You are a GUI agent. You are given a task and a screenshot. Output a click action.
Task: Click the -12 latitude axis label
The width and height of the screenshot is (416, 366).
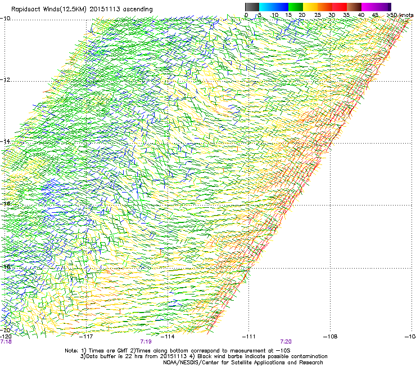(5, 80)
